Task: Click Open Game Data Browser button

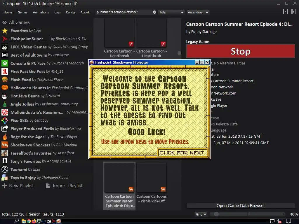Action: [x=241, y=206]
